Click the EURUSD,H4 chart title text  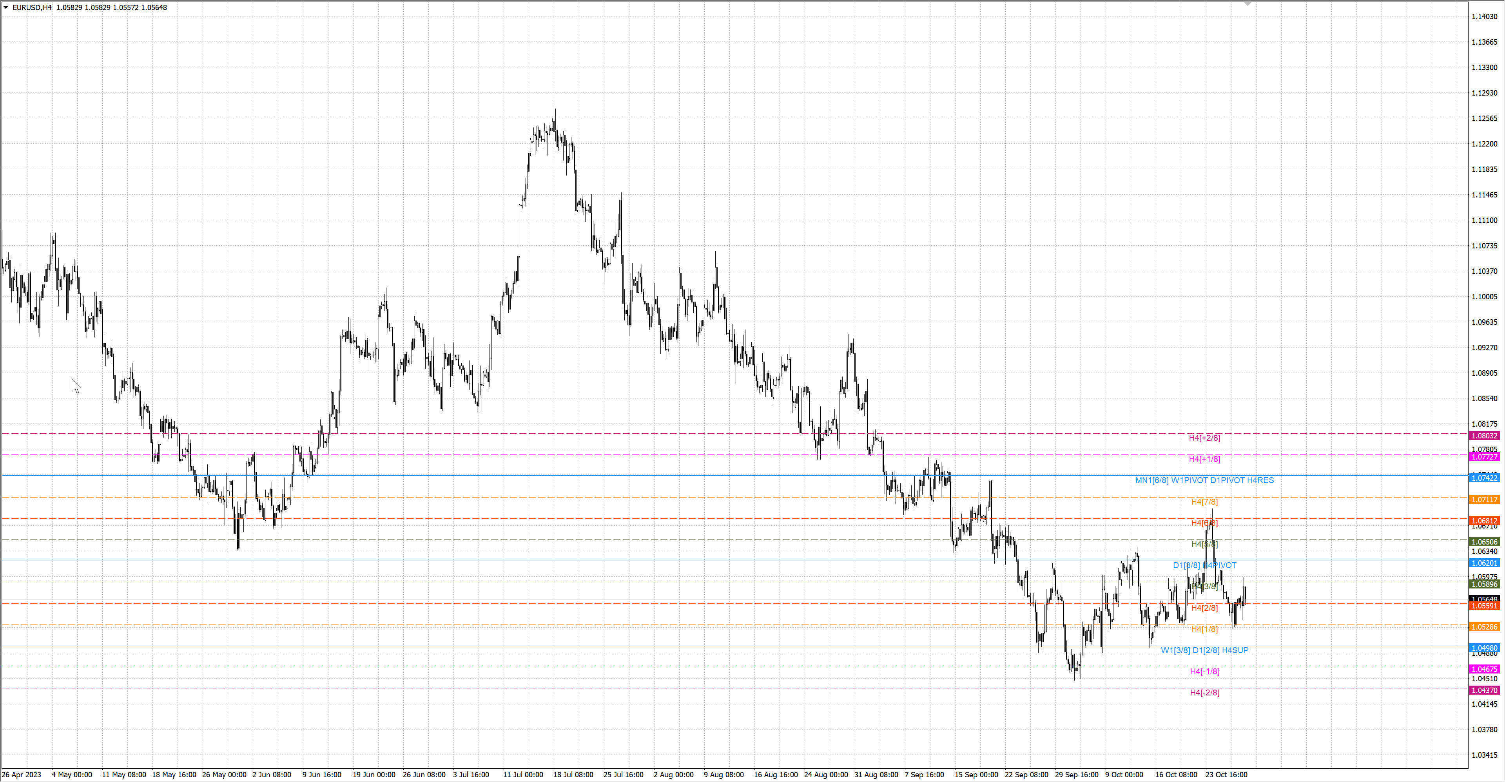[32, 7]
